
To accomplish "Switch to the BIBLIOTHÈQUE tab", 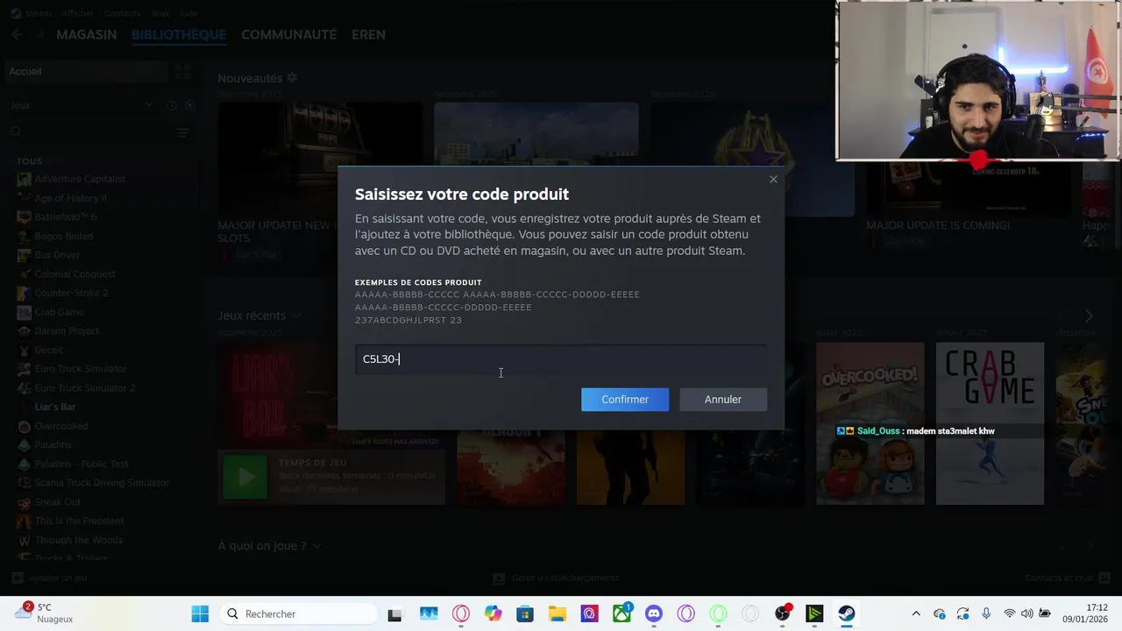I will (x=179, y=35).
